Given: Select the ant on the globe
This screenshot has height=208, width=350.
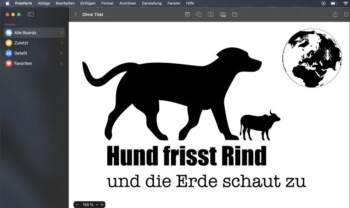Looking at the screenshot, I should coord(327,54).
